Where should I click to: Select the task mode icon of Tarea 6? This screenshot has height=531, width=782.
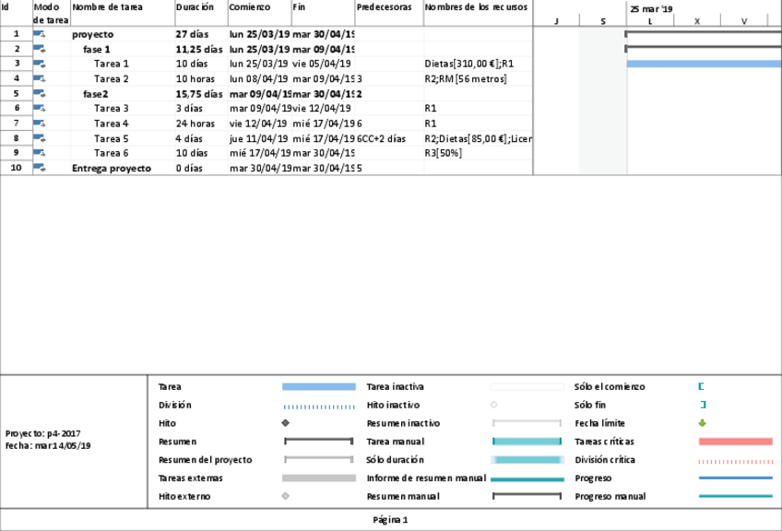click(x=40, y=152)
